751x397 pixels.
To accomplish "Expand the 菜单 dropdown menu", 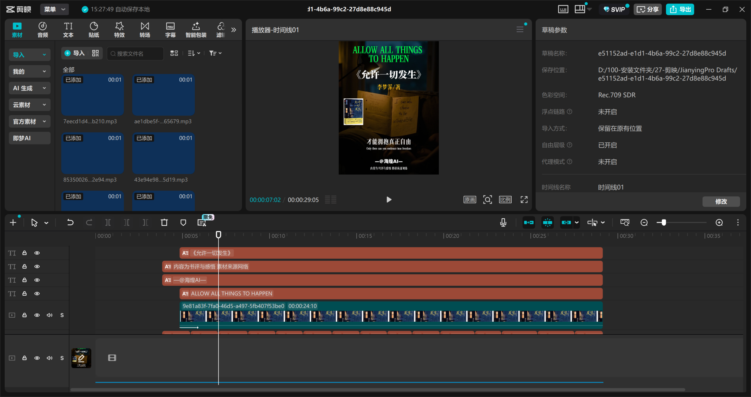I will (54, 9).
